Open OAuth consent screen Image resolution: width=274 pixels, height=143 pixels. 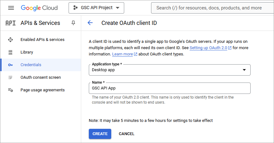coord(41,77)
